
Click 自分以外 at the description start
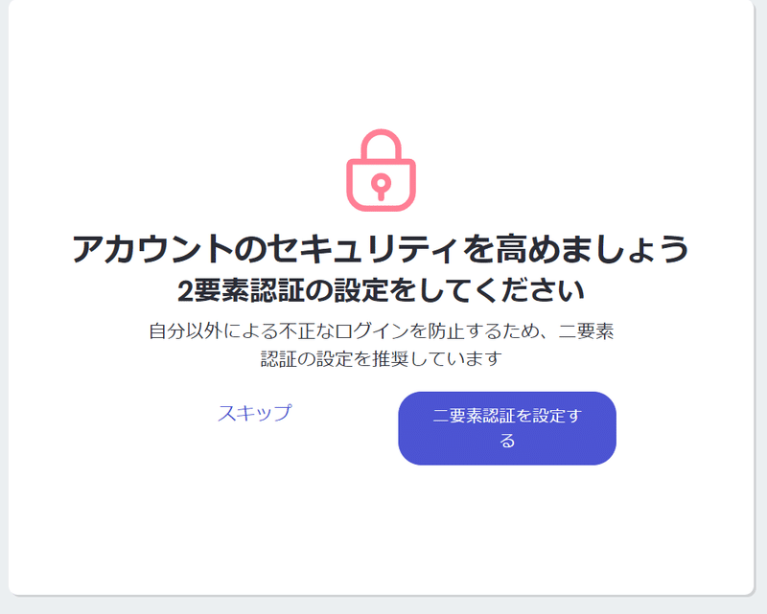(x=186, y=331)
